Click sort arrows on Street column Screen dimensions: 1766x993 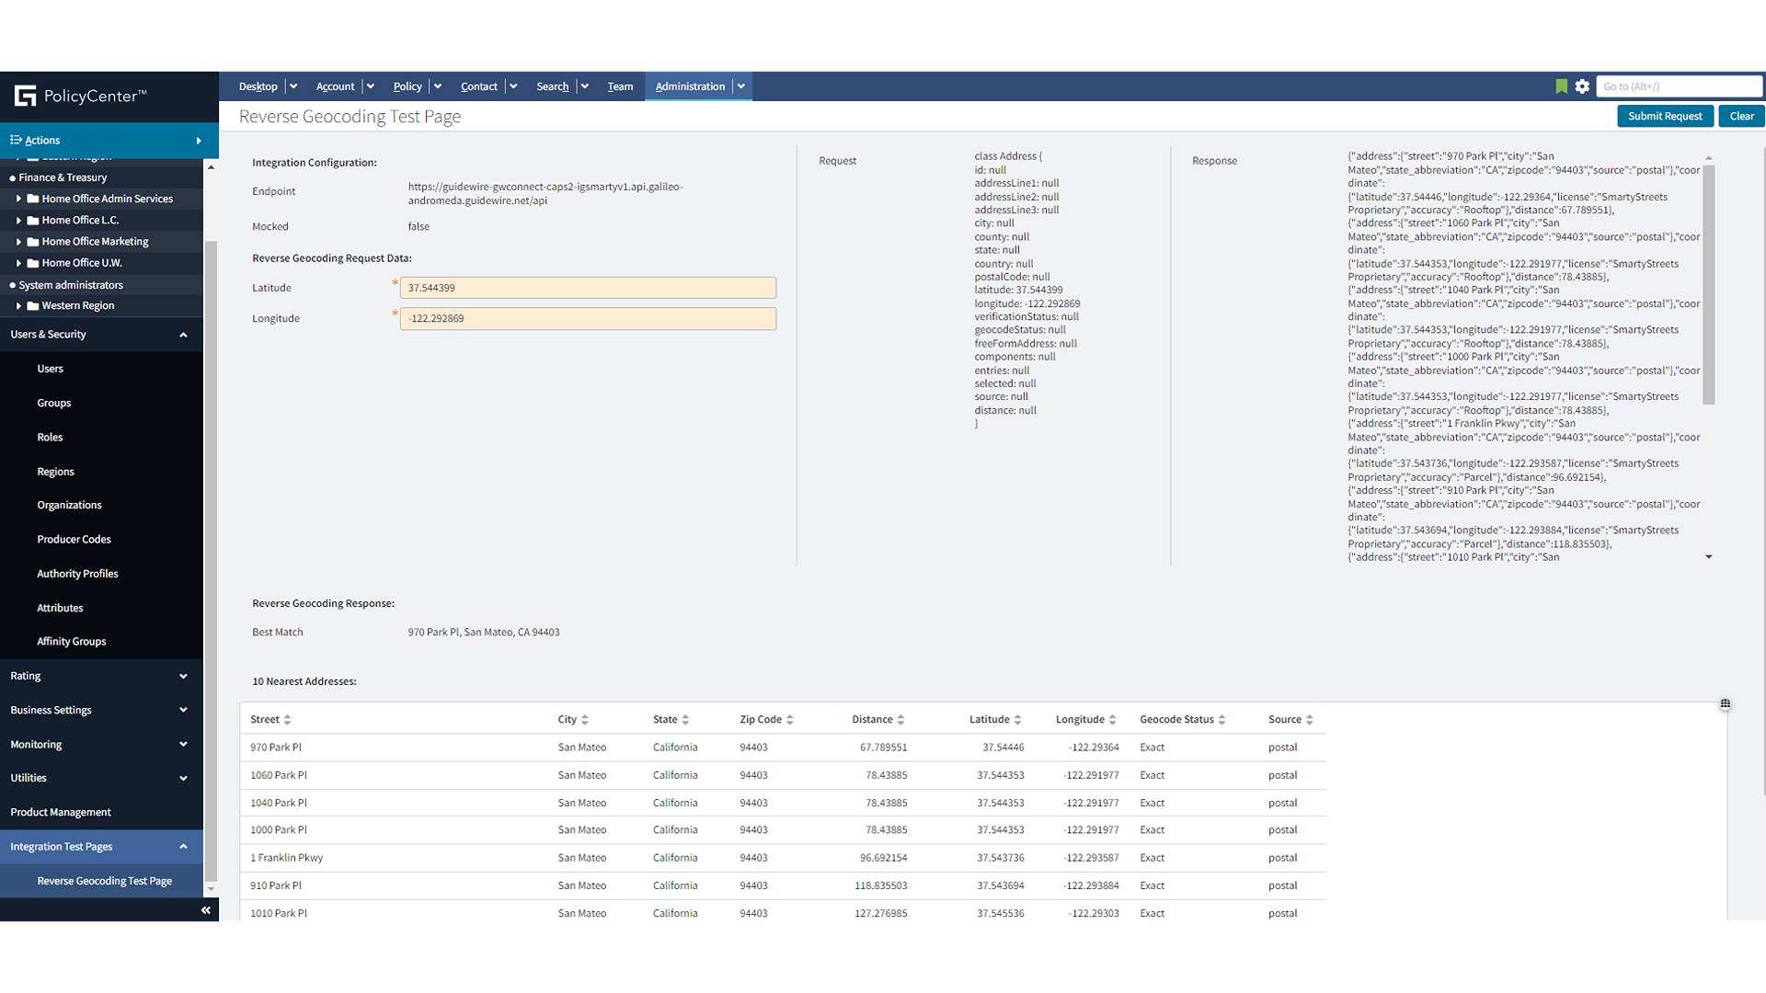point(287,720)
